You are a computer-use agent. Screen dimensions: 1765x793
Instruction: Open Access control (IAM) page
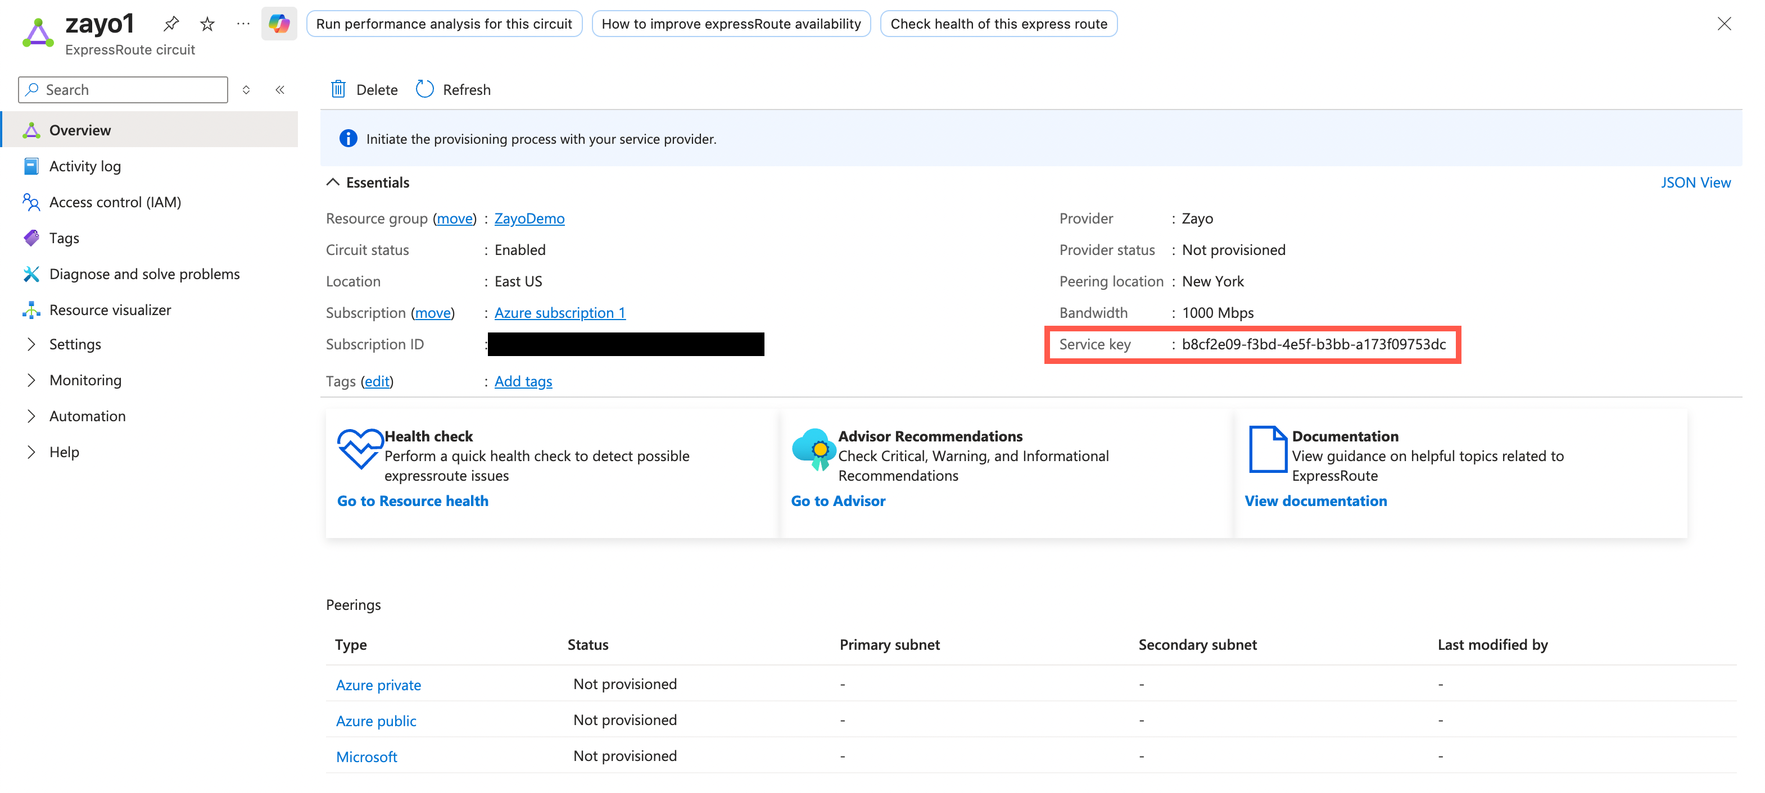(x=115, y=202)
